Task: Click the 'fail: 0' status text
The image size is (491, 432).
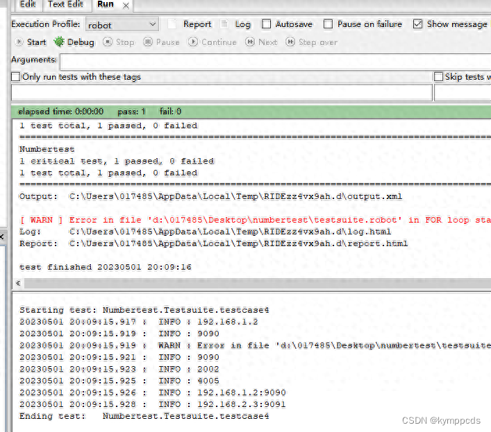Action: (171, 112)
